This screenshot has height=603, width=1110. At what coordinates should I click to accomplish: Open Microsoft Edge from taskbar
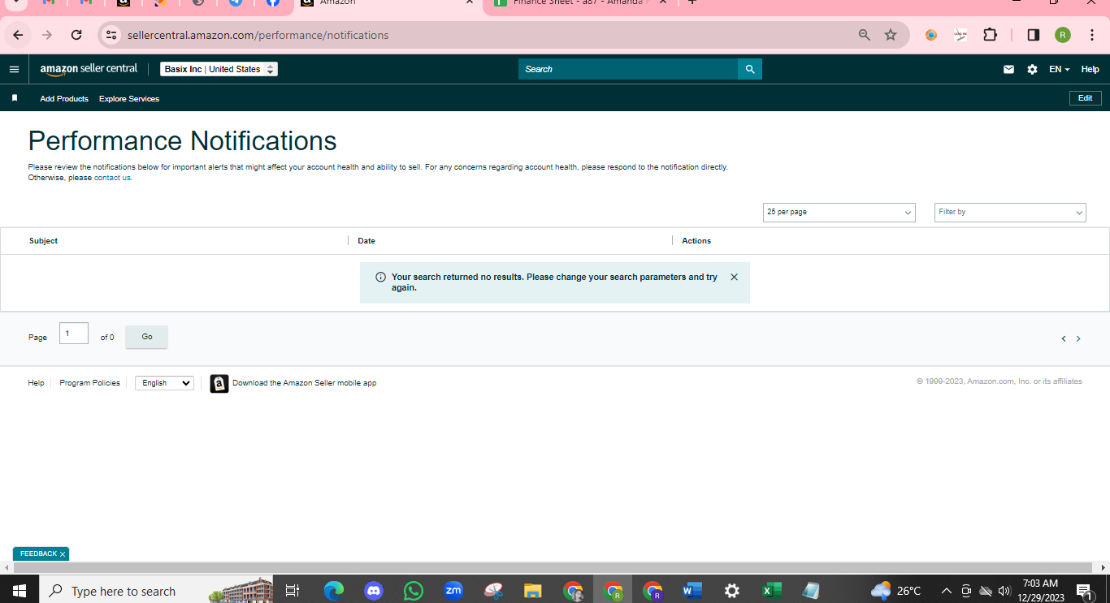tap(334, 591)
